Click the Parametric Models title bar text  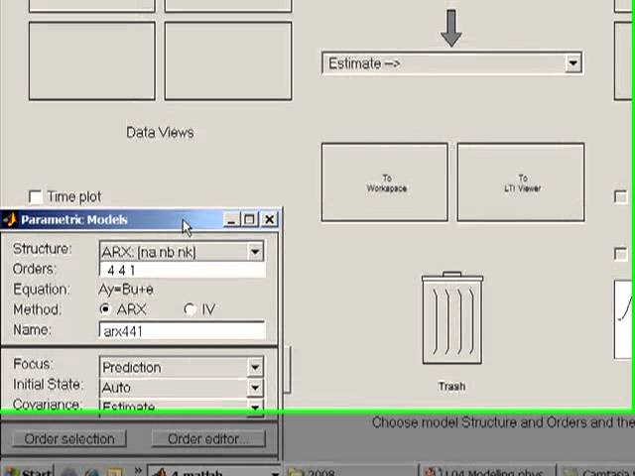tap(74, 220)
